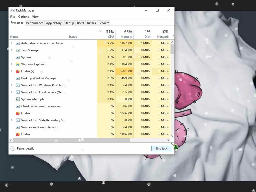This screenshot has height=192, width=256.
Task: Switch to the Performance tab
Action: tap(35, 23)
